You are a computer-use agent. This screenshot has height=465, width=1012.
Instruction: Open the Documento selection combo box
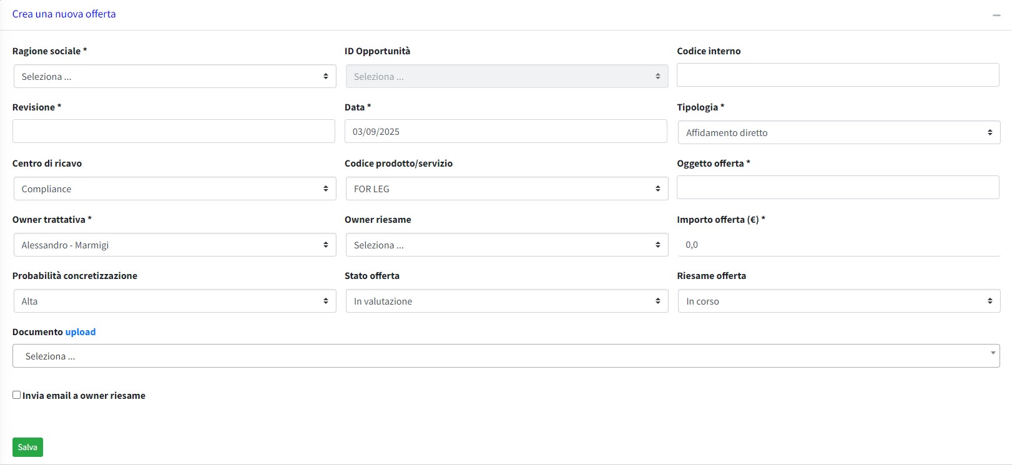pos(506,356)
